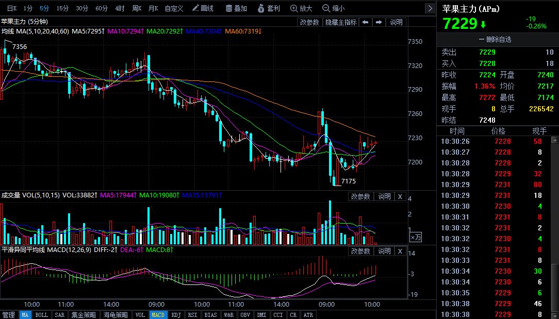Switch to 月K monthly period
This screenshot has width=559, height=319.
click(x=153, y=8)
